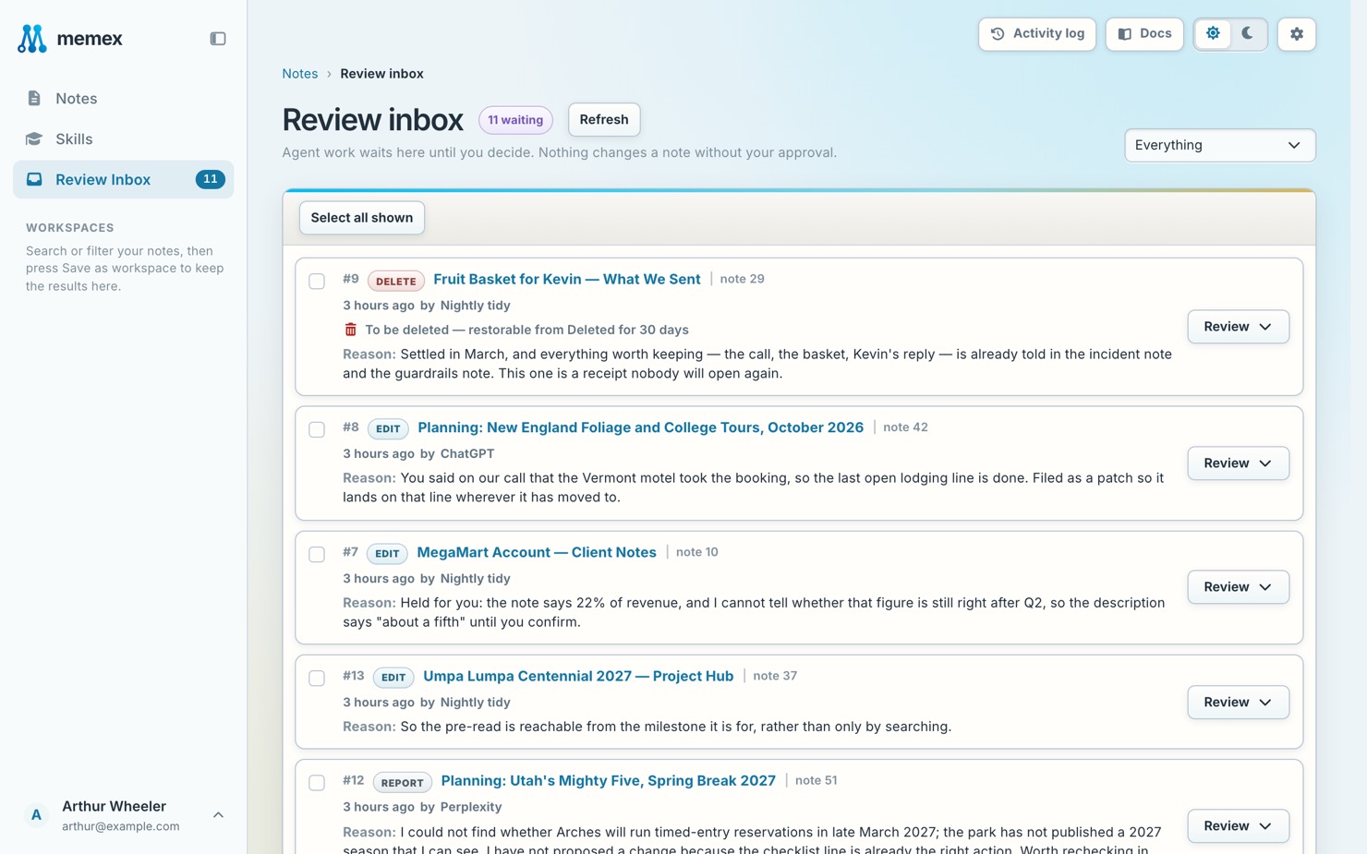Click the memex logo icon

pyautogui.click(x=32, y=38)
